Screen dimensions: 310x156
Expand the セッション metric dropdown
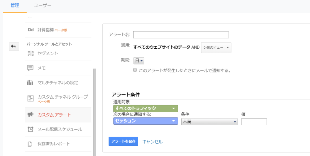(146, 121)
